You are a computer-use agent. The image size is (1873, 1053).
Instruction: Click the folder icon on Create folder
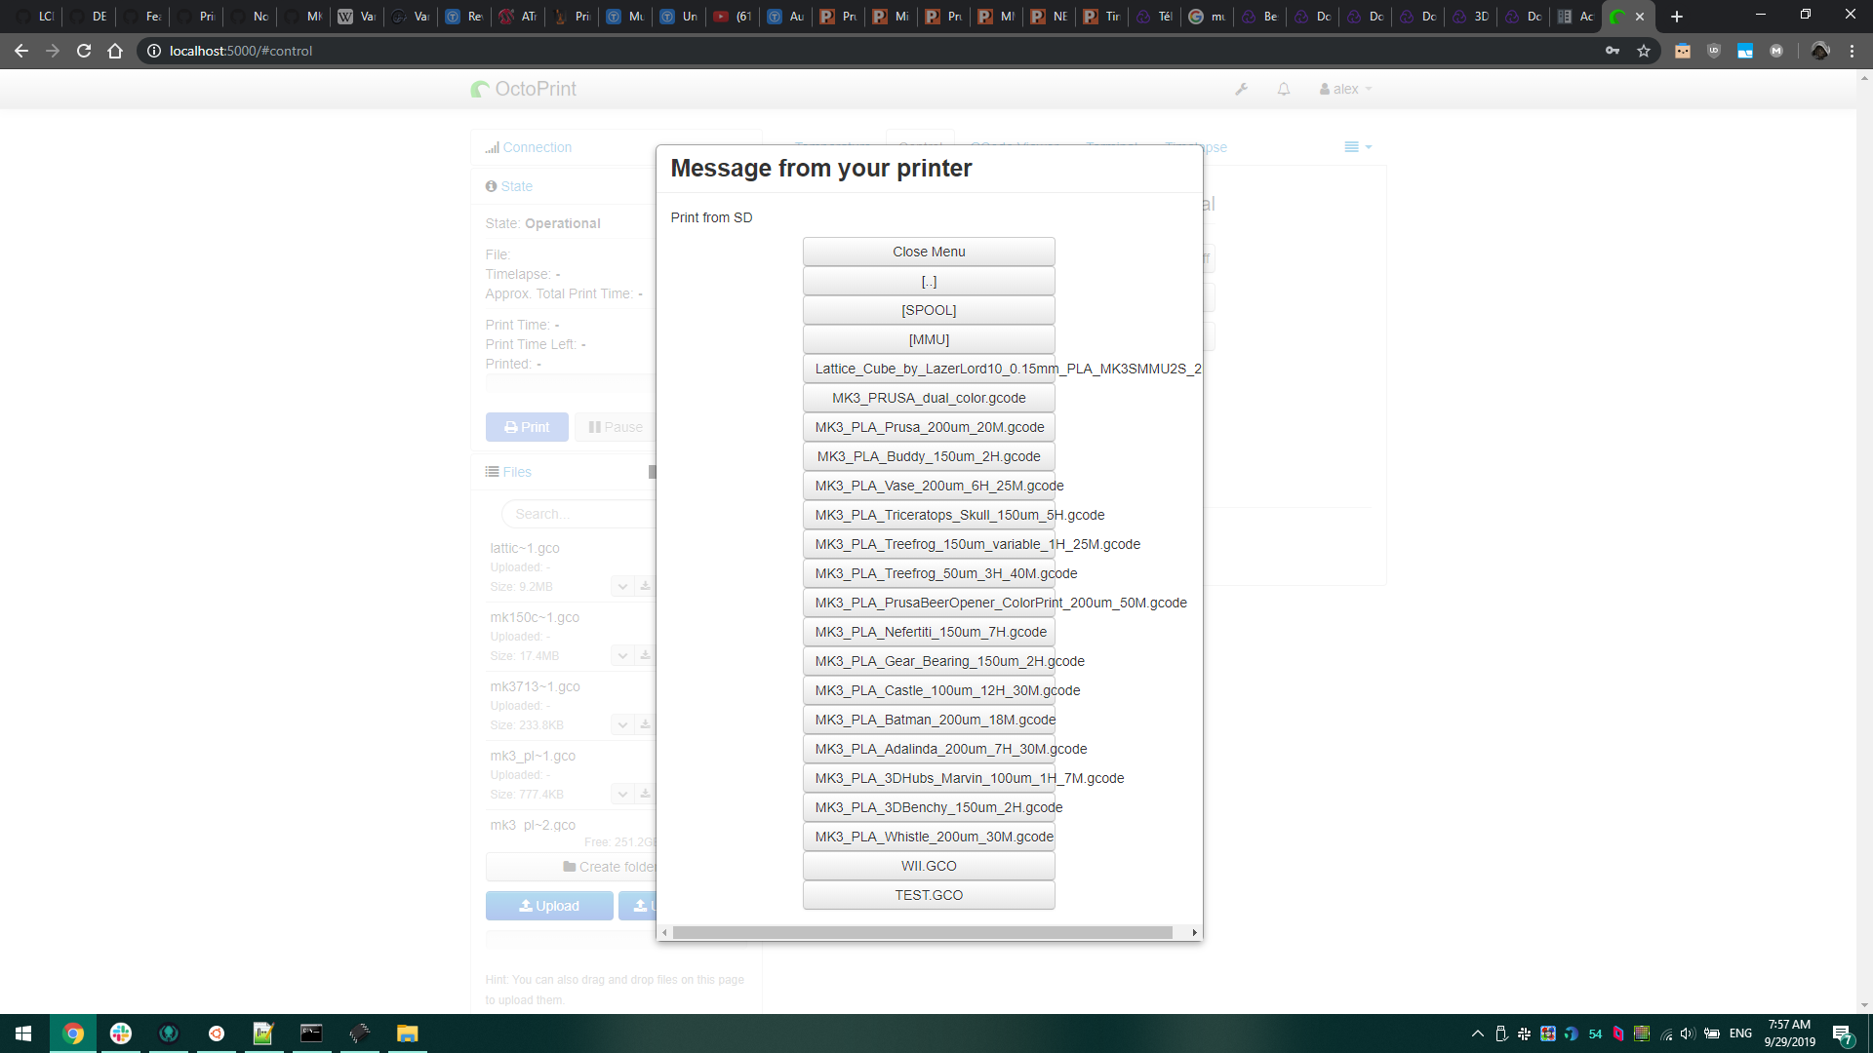569,867
